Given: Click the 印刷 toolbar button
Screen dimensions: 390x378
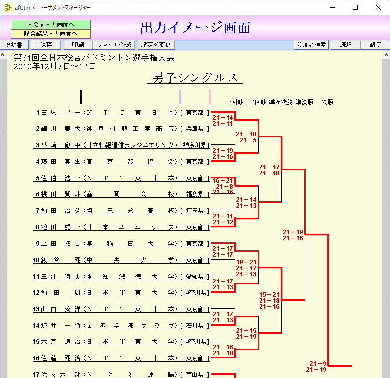Looking at the screenshot, I should point(78,45).
